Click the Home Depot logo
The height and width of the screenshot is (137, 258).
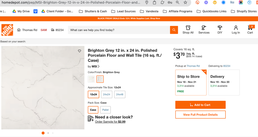(x=7, y=30)
